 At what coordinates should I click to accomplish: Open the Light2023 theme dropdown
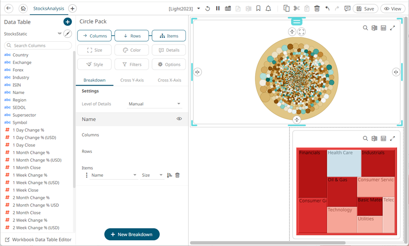198,8
